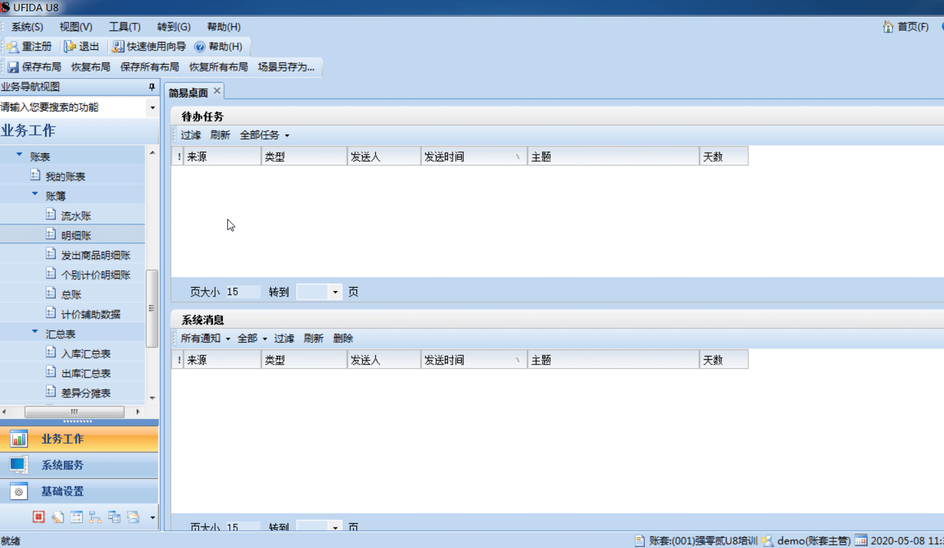Click the report icon beside 入库汇总表
The height and width of the screenshot is (548, 944).
point(51,353)
